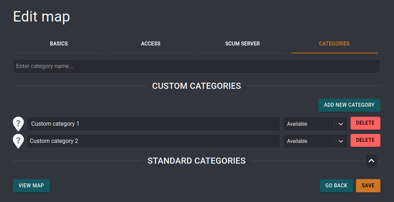The height and width of the screenshot is (202, 394).
Task: Click the View Map button
Action: (x=31, y=186)
